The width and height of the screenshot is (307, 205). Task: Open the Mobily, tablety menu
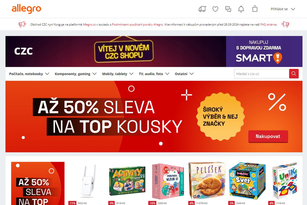[118, 74]
